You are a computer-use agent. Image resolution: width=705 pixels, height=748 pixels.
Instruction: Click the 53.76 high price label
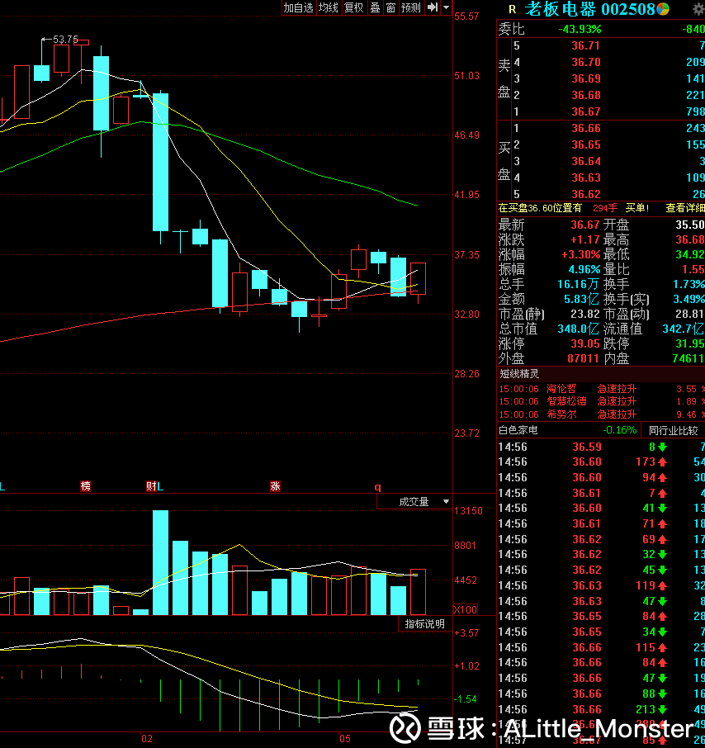(x=65, y=39)
